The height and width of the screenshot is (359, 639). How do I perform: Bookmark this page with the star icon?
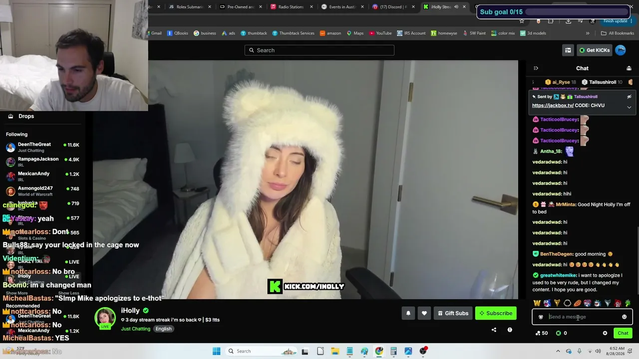pos(522,21)
